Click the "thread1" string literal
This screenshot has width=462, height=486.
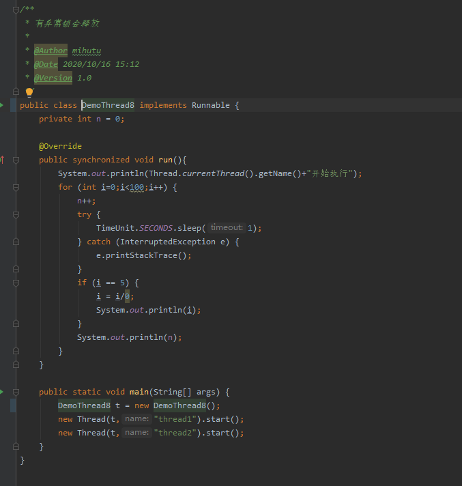(x=175, y=419)
